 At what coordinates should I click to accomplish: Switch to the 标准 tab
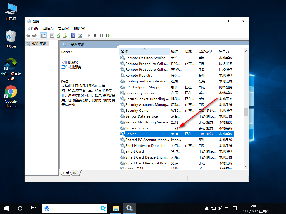tap(76, 173)
